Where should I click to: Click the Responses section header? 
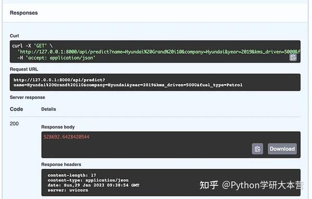24,13
